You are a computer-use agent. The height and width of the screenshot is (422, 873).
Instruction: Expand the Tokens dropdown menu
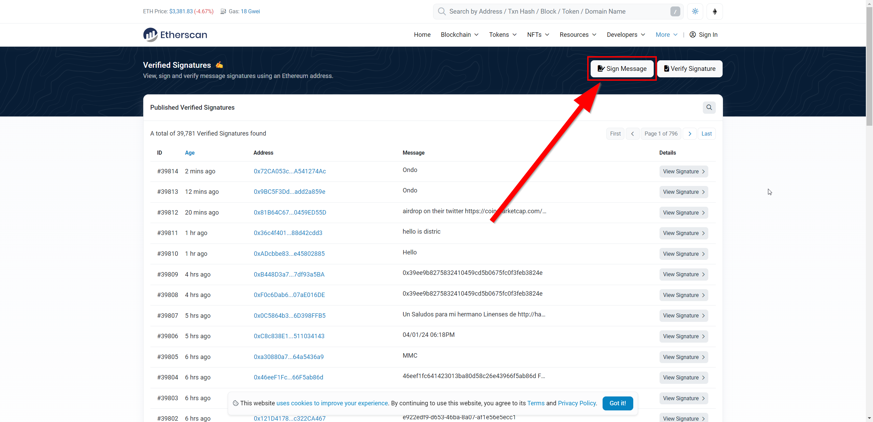coord(503,35)
